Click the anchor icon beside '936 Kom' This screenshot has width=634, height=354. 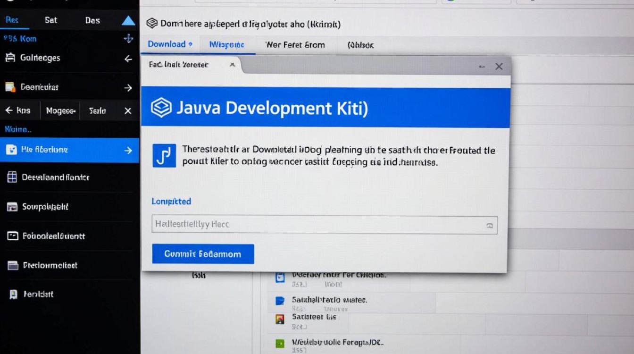(x=128, y=39)
